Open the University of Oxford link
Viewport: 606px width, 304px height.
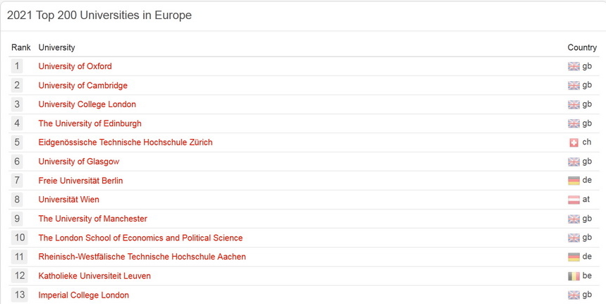coord(75,66)
